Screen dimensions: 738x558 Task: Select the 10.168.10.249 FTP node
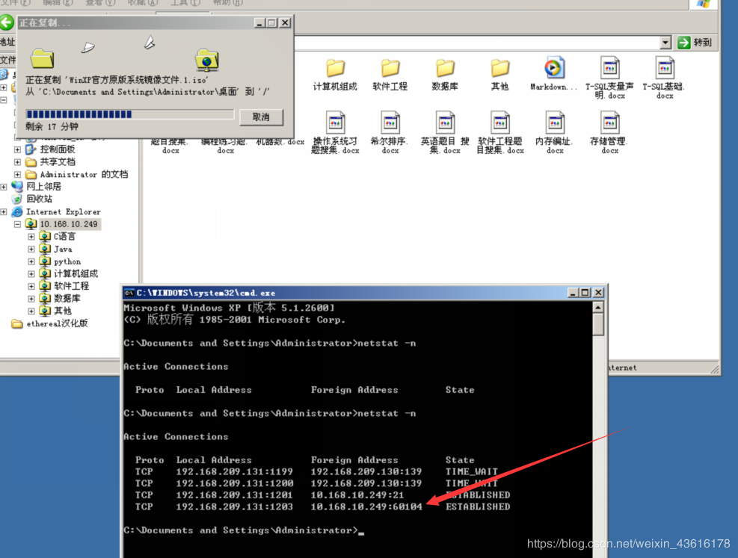69,224
